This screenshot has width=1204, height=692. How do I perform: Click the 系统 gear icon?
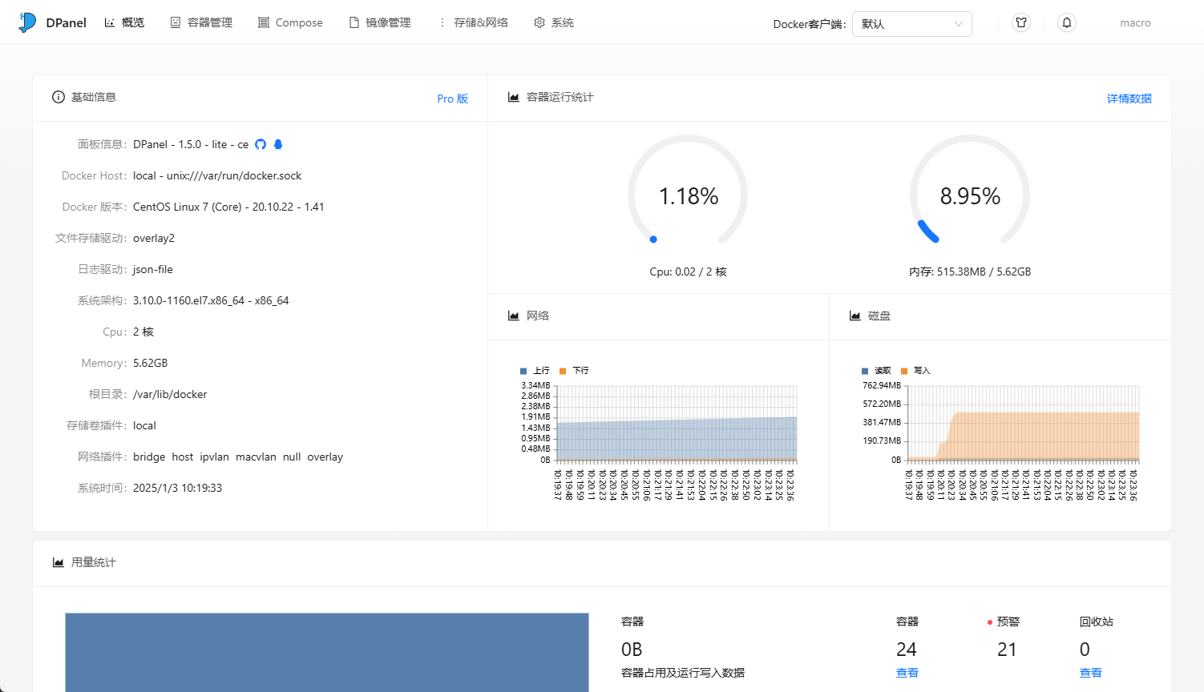click(539, 22)
